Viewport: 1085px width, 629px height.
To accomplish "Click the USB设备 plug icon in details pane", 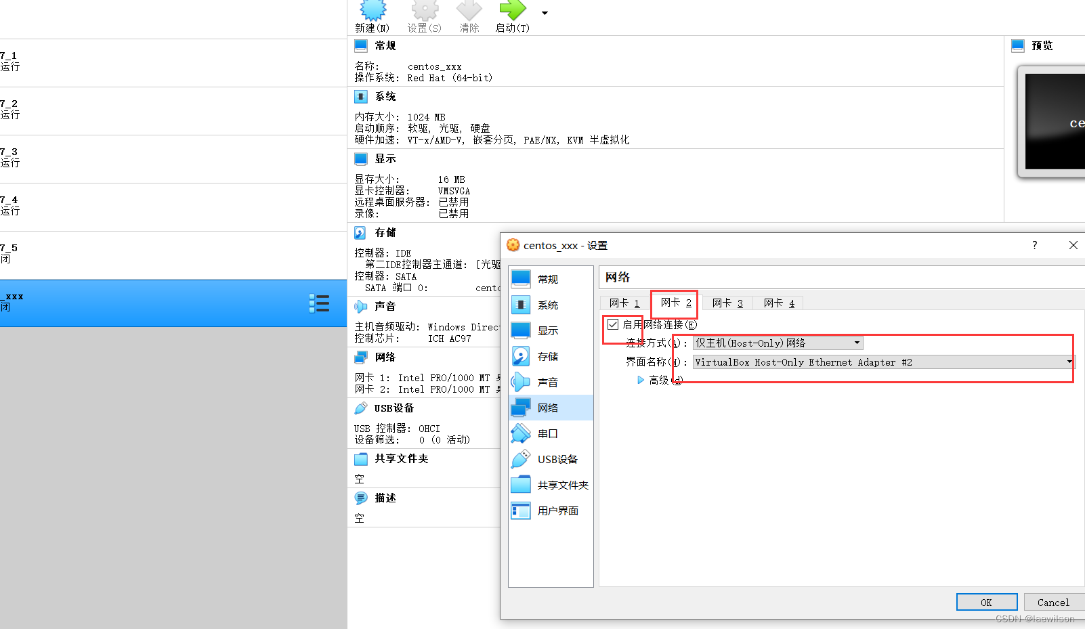I will coord(360,408).
